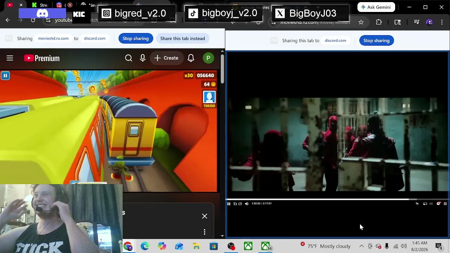
Task: Stop sharing in the right browser window
Action: [x=377, y=40]
